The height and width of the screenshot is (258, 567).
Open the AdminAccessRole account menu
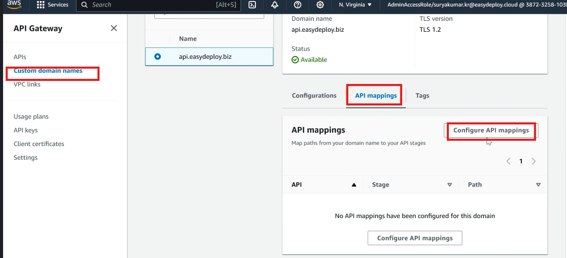tap(477, 5)
